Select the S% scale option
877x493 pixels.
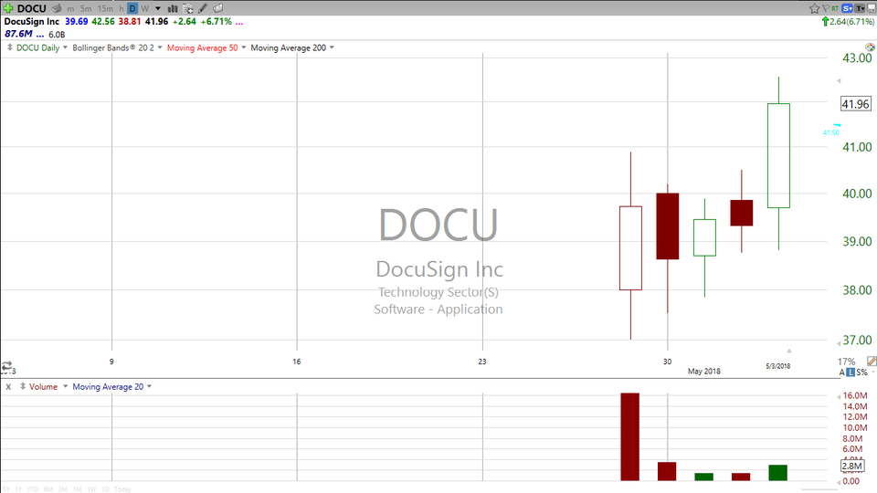click(861, 372)
